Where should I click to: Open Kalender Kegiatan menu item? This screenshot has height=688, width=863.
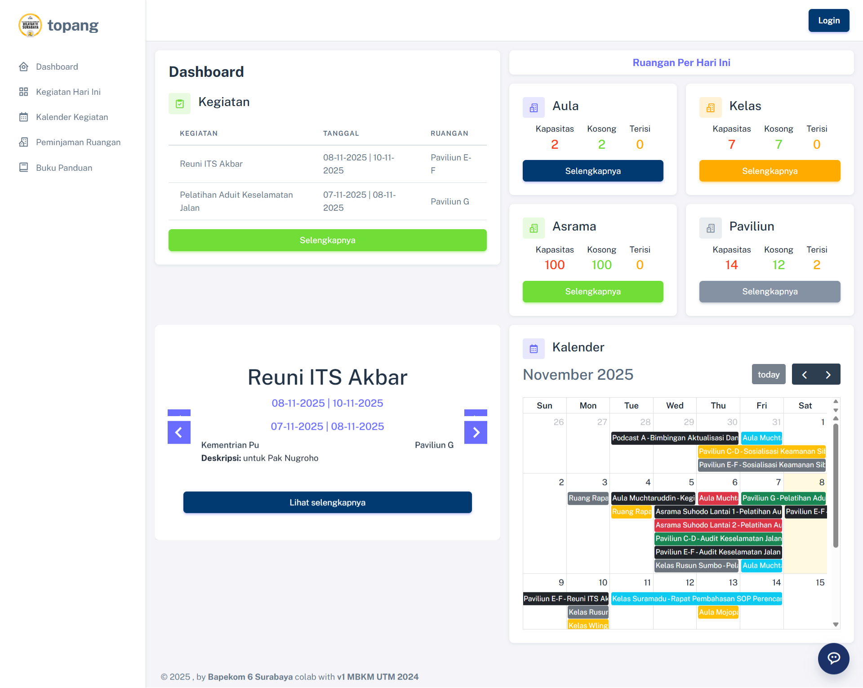click(72, 117)
